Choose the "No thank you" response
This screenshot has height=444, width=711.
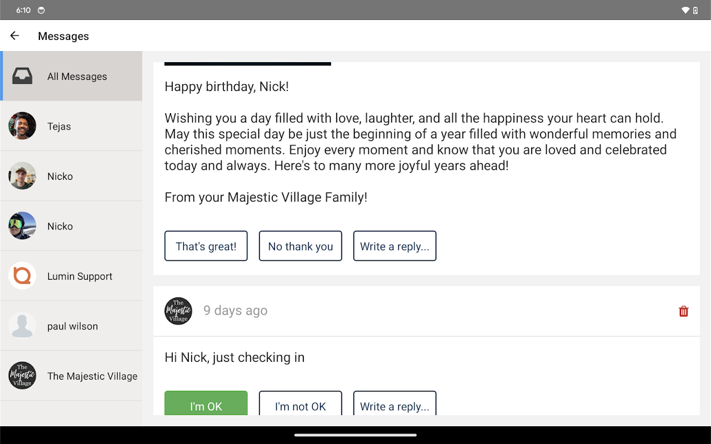[x=301, y=246]
